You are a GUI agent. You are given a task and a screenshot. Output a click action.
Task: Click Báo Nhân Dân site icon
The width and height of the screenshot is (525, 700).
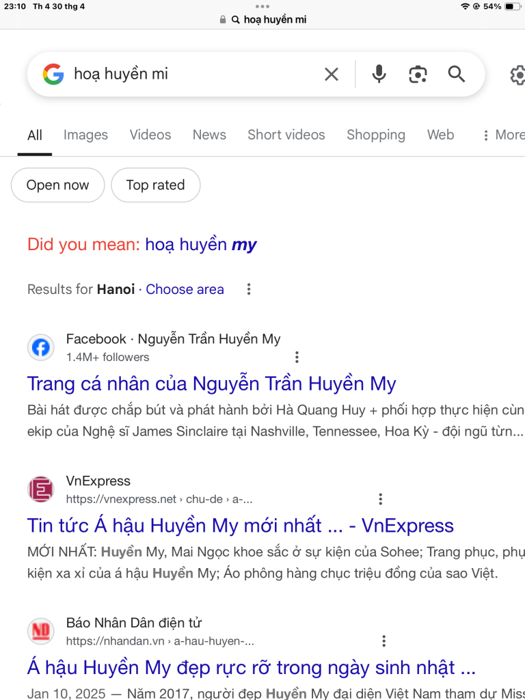(40, 631)
